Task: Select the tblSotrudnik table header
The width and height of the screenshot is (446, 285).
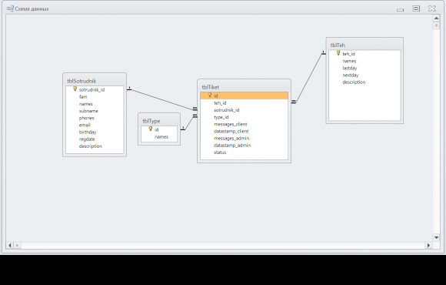Action: click(x=95, y=81)
